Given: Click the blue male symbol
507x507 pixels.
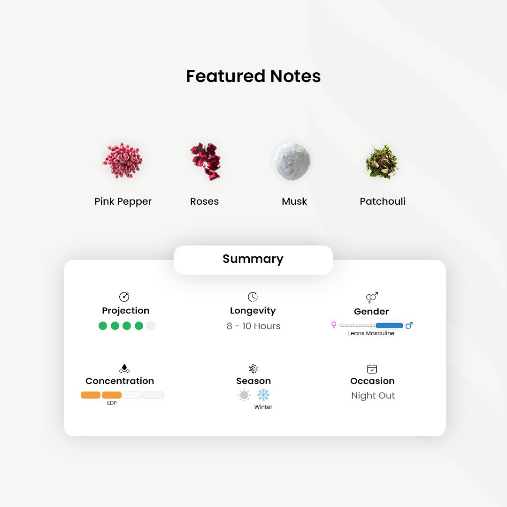Looking at the screenshot, I should tap(409, 325).
